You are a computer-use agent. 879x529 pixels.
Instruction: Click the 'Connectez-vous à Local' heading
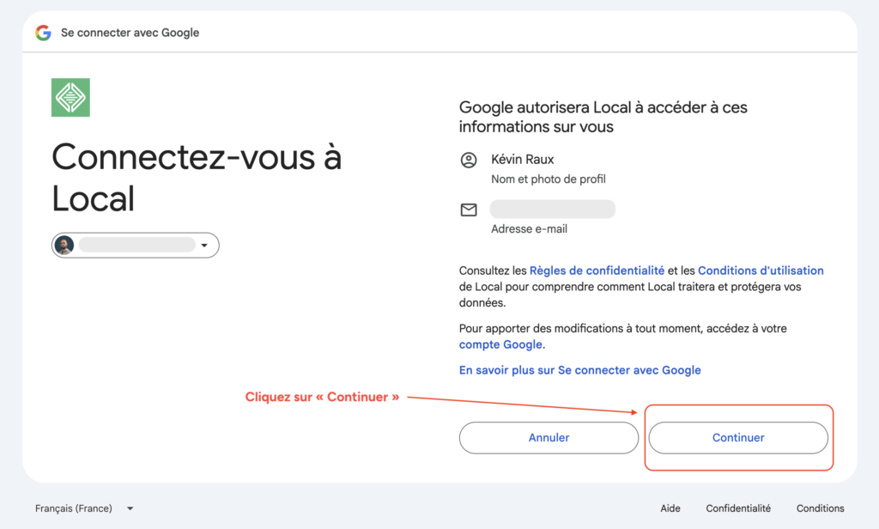(x=197, y=177)
